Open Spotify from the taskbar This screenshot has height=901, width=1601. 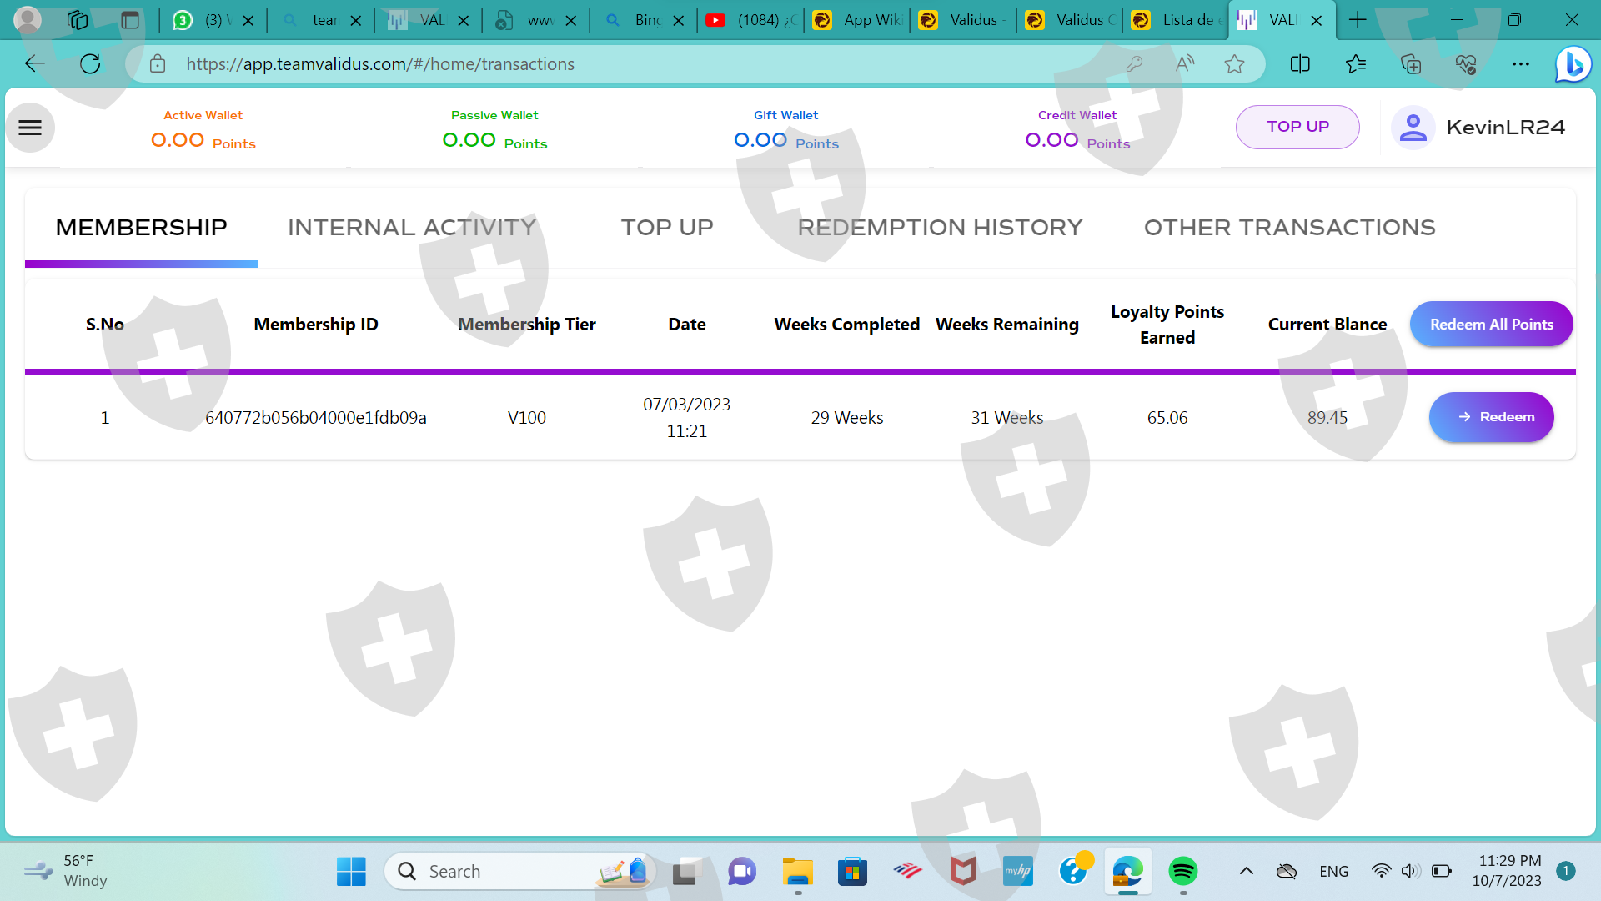[x=1182, y=871]
